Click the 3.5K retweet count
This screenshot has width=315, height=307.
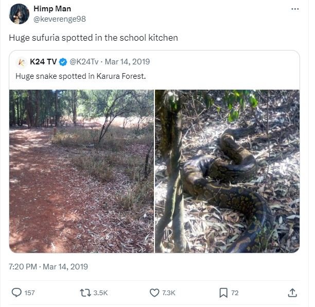tap(100, 293)
